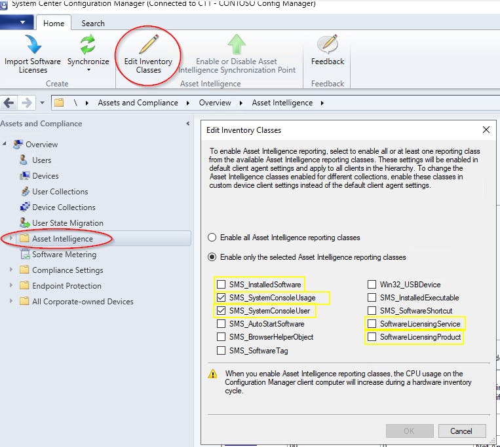Open Edit Inventory Classes pencil icon
Image resolution: width=500 pixels, height=447 pixels.
[149, 45]
